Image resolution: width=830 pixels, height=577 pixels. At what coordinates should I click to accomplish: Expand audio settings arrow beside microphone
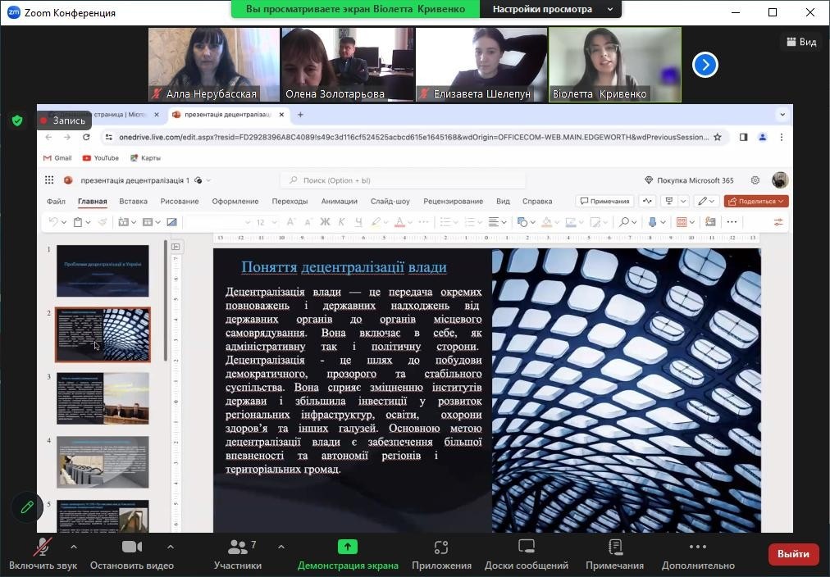[x=74, y=547]
